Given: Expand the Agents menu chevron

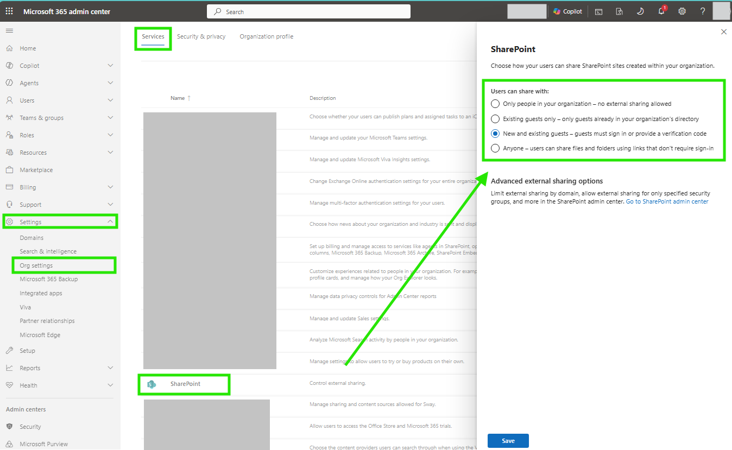Looking at the screenshot, I should 110,83.
